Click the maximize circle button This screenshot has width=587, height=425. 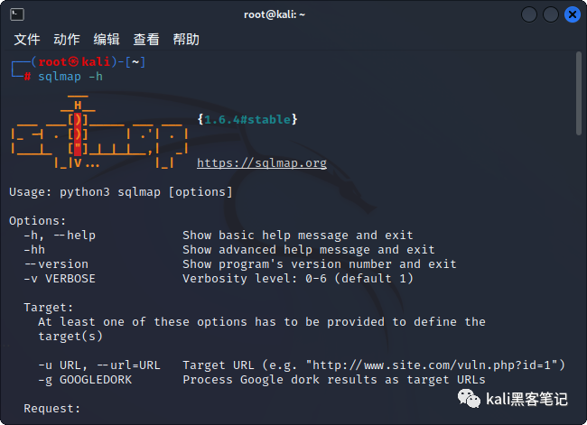click(551, 14)
